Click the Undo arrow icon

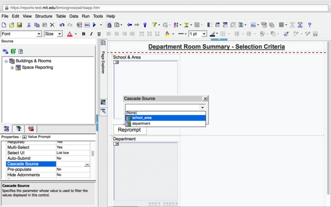[62, 25]
